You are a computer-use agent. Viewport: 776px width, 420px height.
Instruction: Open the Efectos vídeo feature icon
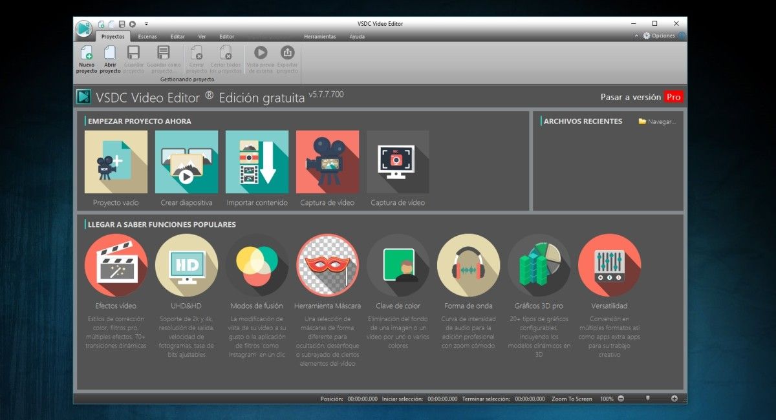[116, 265]
